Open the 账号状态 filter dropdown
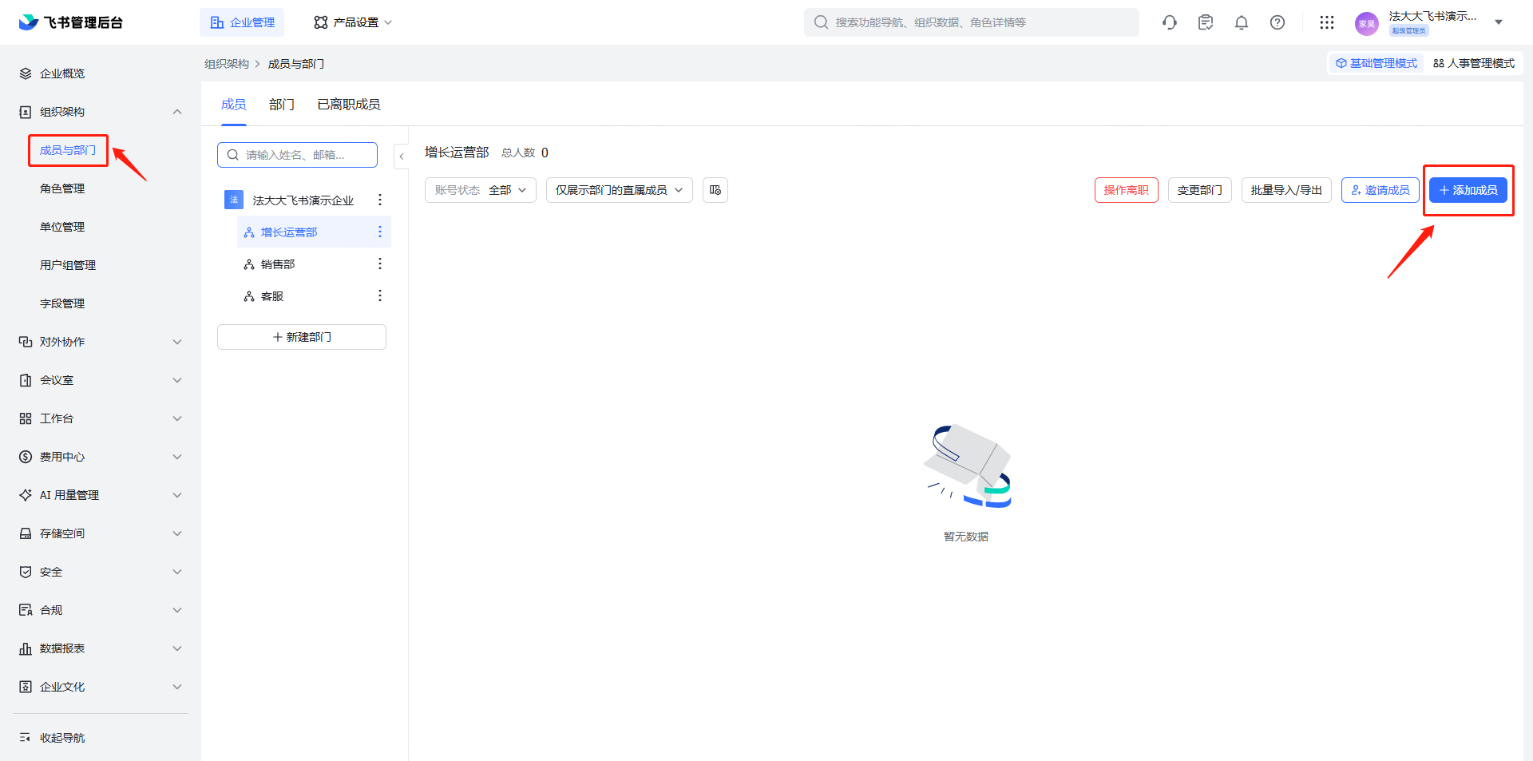Viewport: 1533px width, 761px height. pyautogui.click(x=480, y=190)
